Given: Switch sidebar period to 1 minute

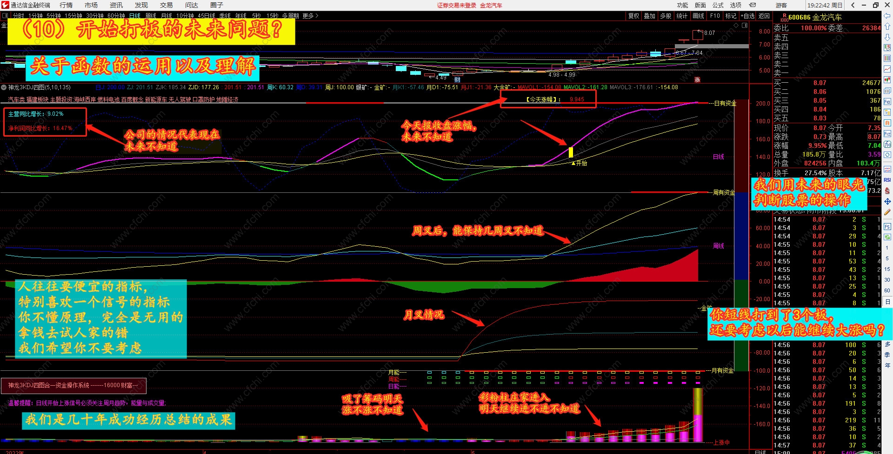Looking at the screenshot, I should point(887,248).
